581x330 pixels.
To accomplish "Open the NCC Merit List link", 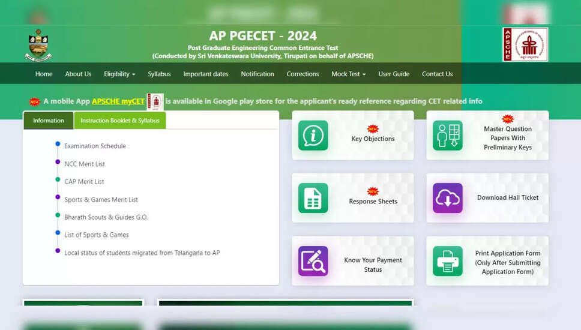I will pos(85,164).
